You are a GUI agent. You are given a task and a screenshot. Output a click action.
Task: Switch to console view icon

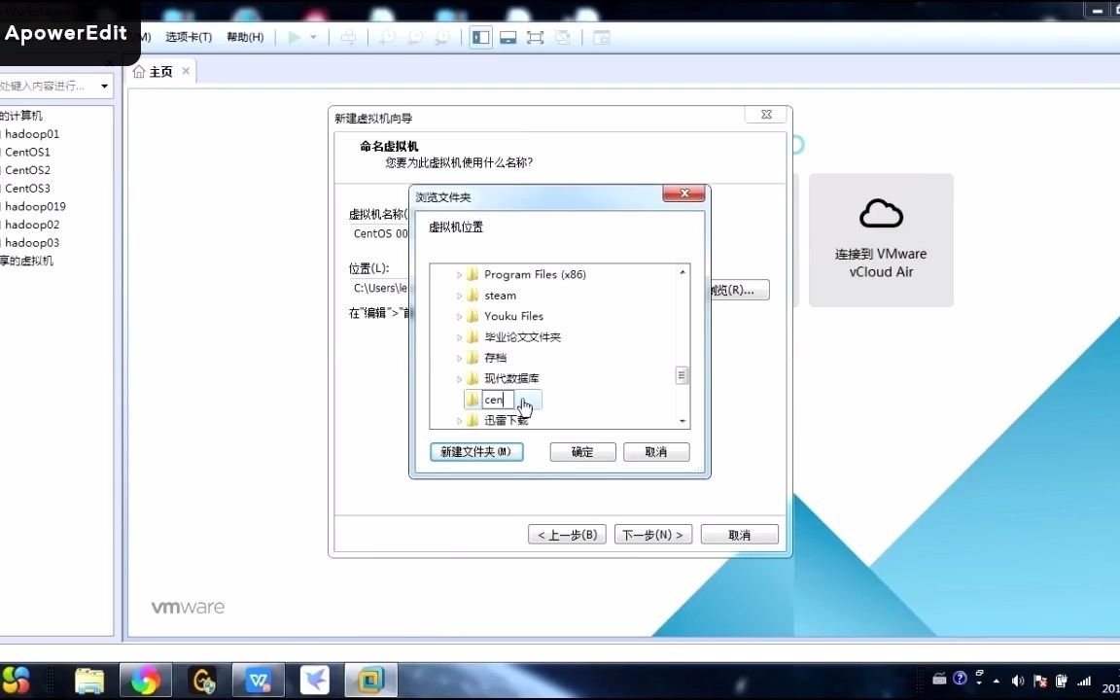tap(507, 36)
